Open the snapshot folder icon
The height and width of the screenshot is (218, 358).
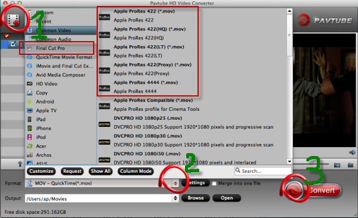tap(350, 164)
